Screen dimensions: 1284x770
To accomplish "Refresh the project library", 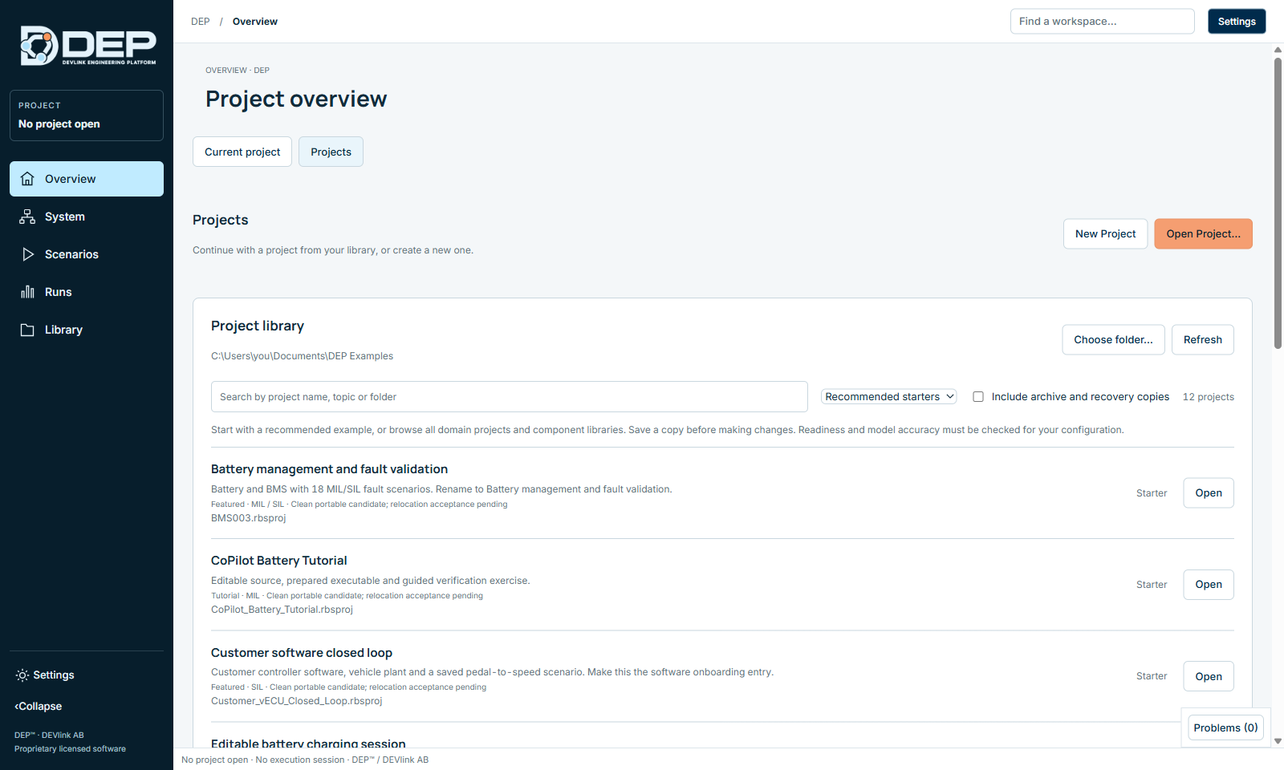I will pos(1202,339).
